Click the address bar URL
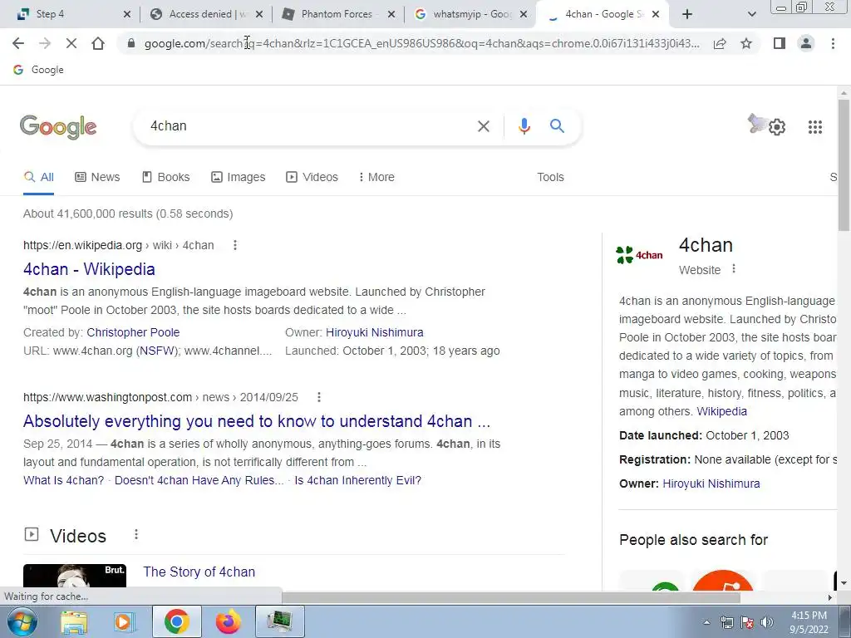 point(421,43)
